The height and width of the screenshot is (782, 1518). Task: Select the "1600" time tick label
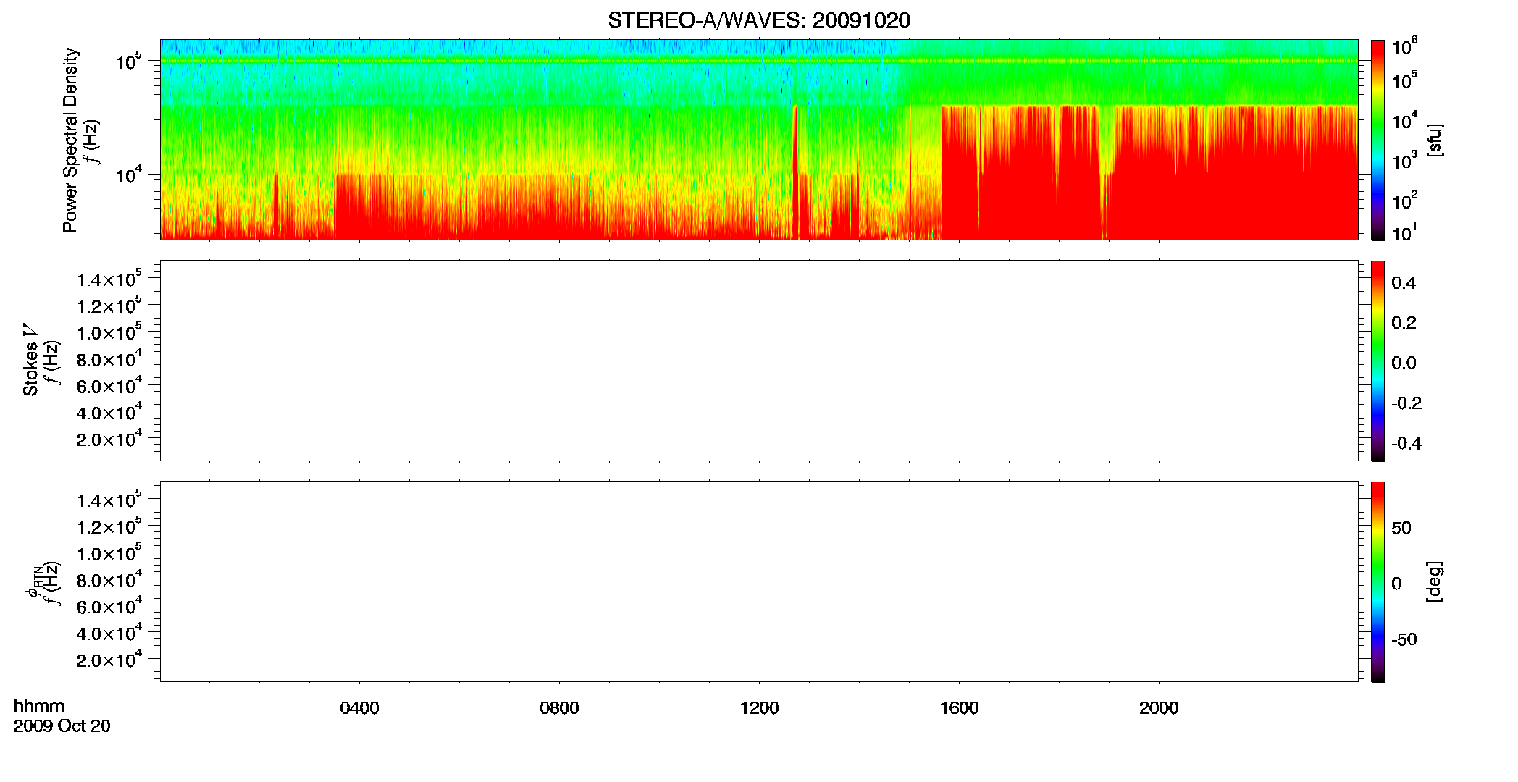959,708
